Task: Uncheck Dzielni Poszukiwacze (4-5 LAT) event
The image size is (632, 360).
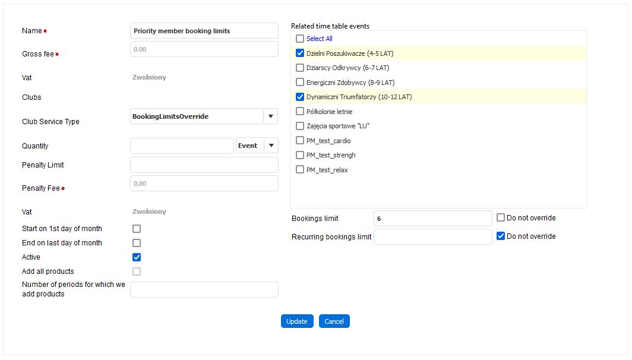Action: pyautogui.click(x=300, y=53)
